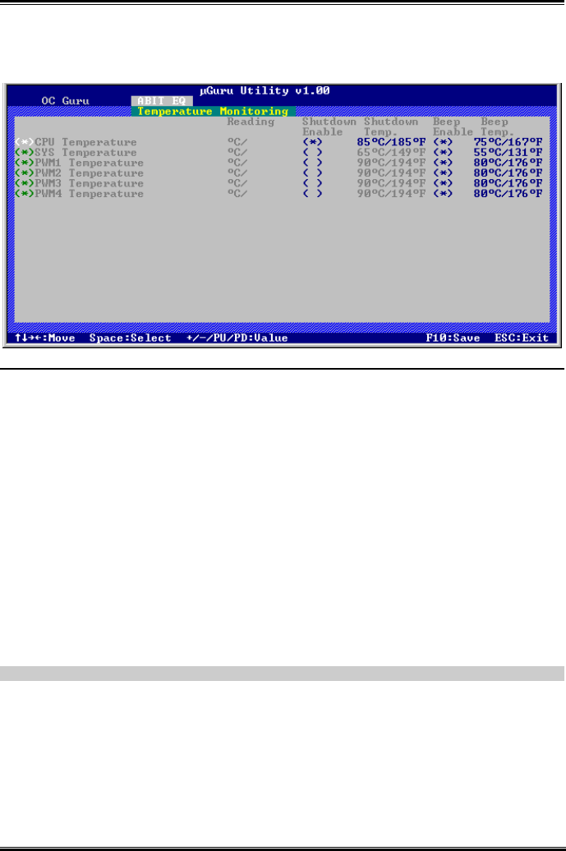
Task: Select CPU shutdown temp 85°C/185°F
Action: coord(391,142)
